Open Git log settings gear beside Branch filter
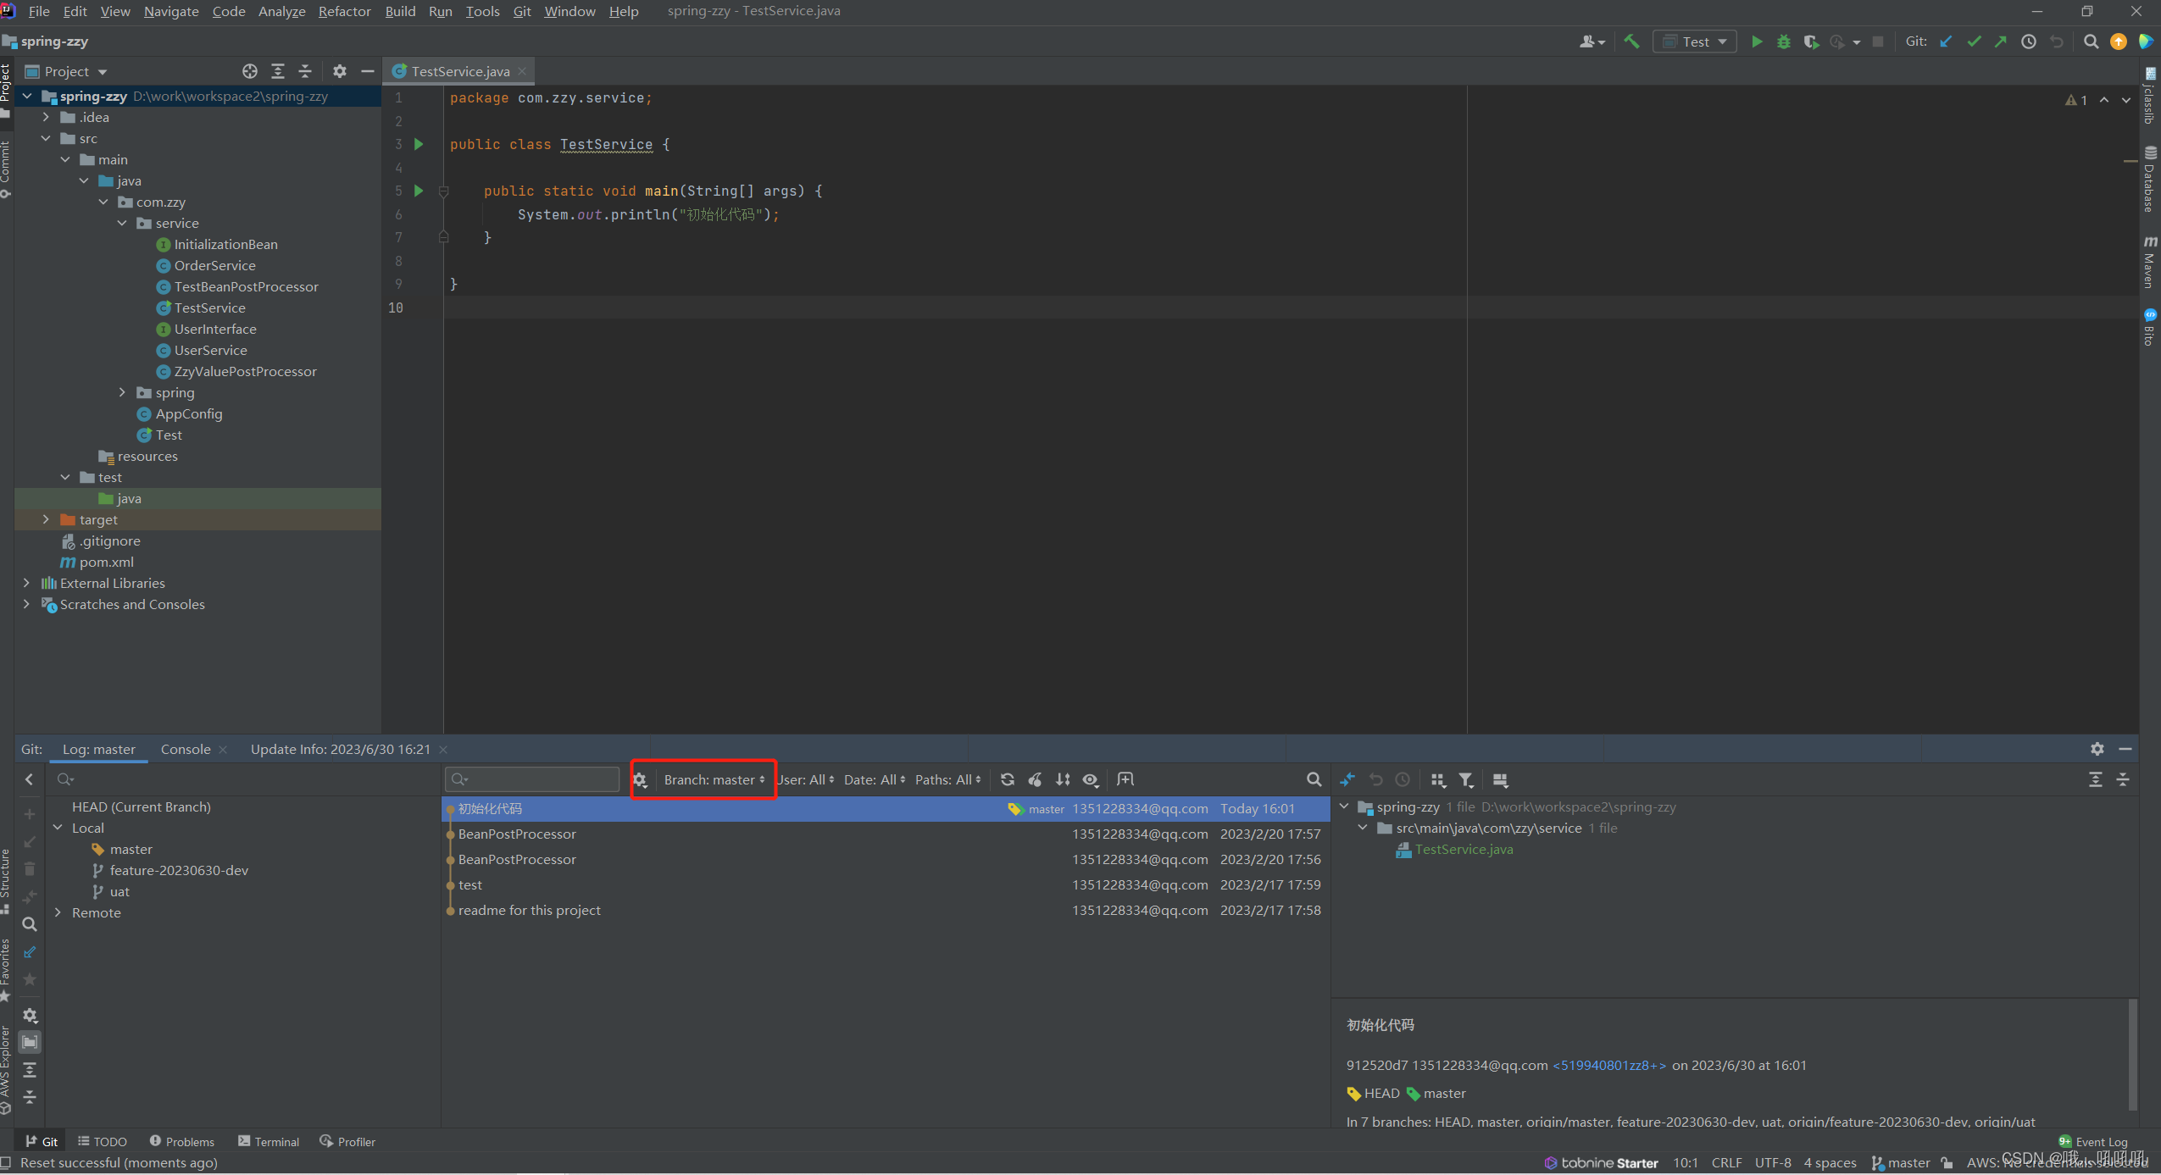 click(640, 780)
